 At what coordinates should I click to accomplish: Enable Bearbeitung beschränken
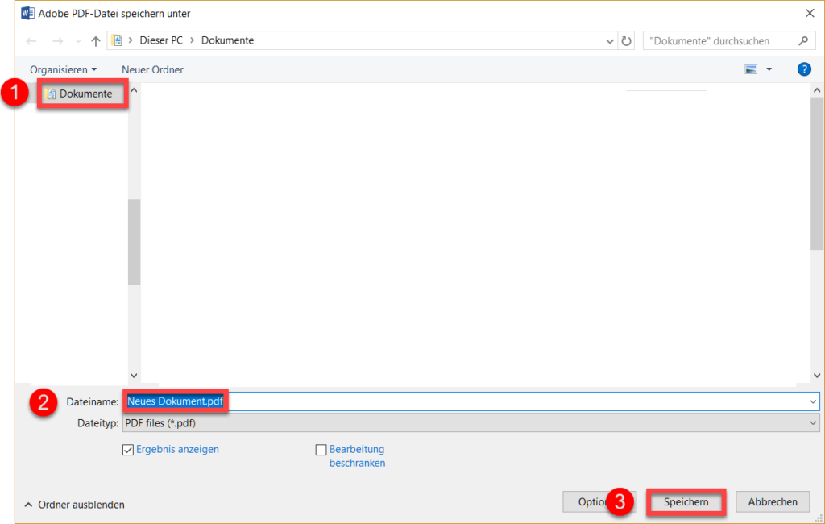pyautogui.click(x=321, y=449)
